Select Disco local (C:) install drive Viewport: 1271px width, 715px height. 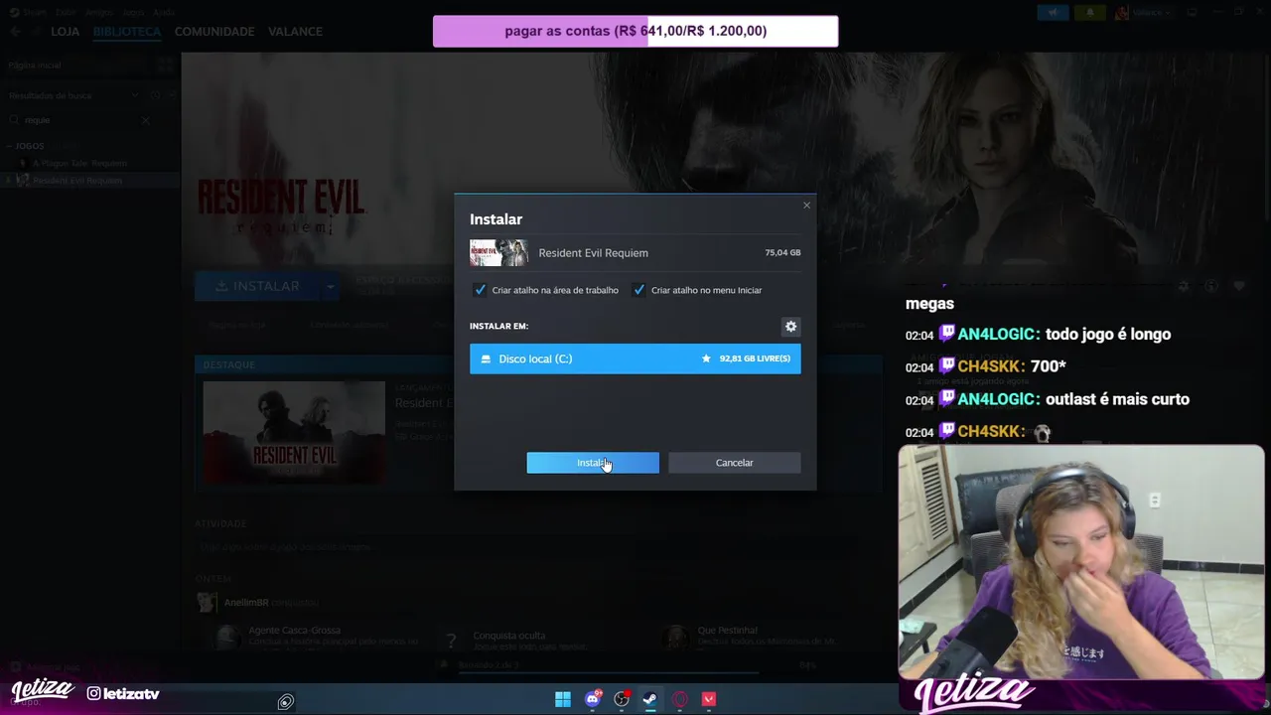pos(635,358)
